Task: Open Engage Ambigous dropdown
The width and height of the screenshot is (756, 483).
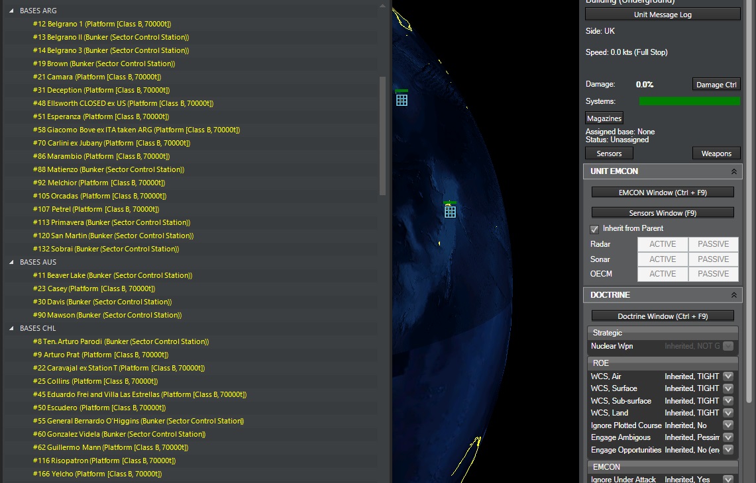Action: click(x=728, y=437)
